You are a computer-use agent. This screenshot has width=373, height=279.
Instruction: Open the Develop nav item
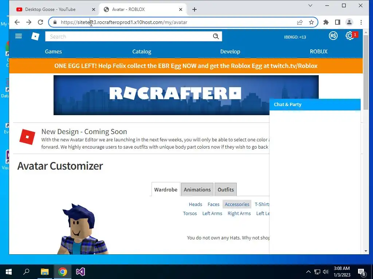[230, 52]
